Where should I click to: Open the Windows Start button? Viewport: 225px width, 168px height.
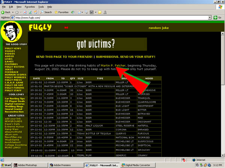[x=6, y=165]
